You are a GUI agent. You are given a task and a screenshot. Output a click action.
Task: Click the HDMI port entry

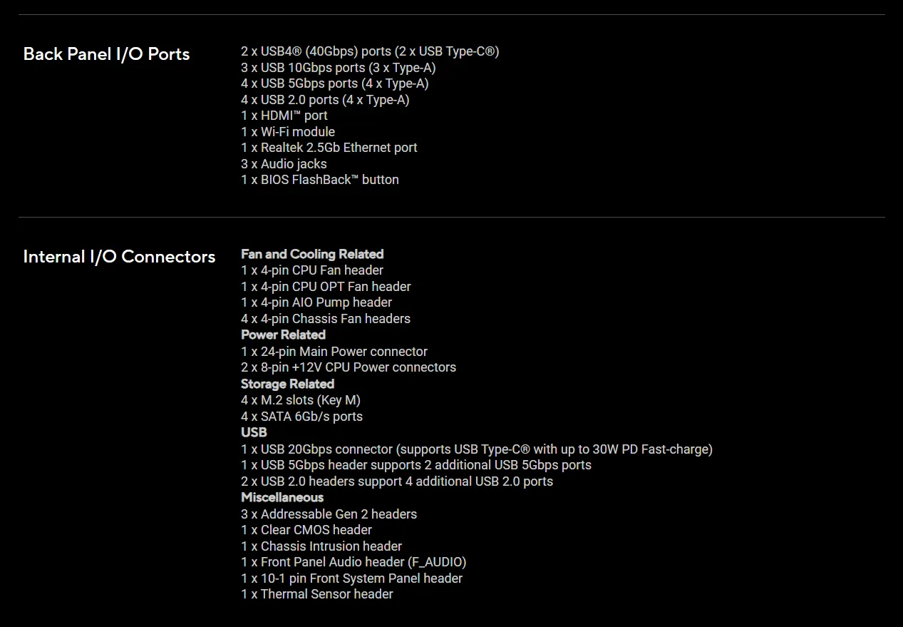point(284,116)
